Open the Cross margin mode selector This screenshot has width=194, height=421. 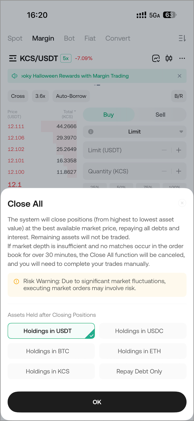tap(18, 96)
